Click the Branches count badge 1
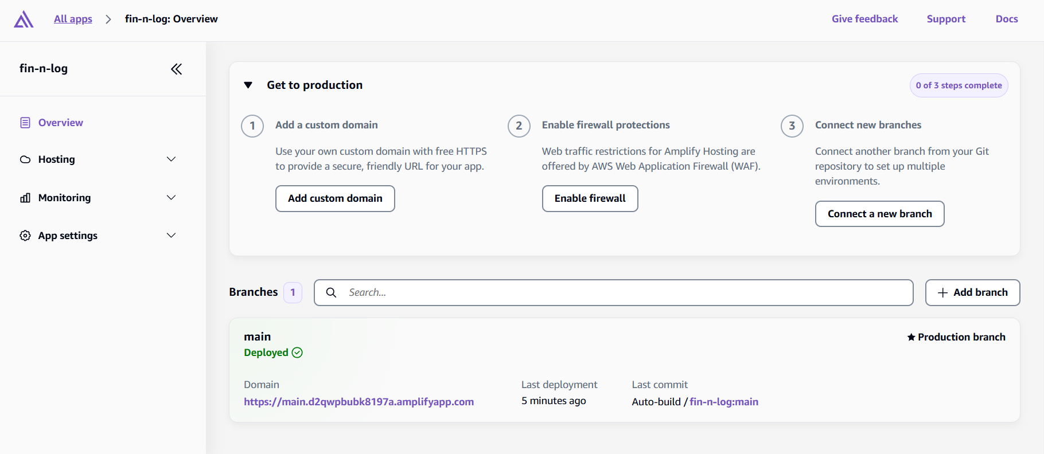The height and width of the screenshot is (454, 1044). pos(293,292)
